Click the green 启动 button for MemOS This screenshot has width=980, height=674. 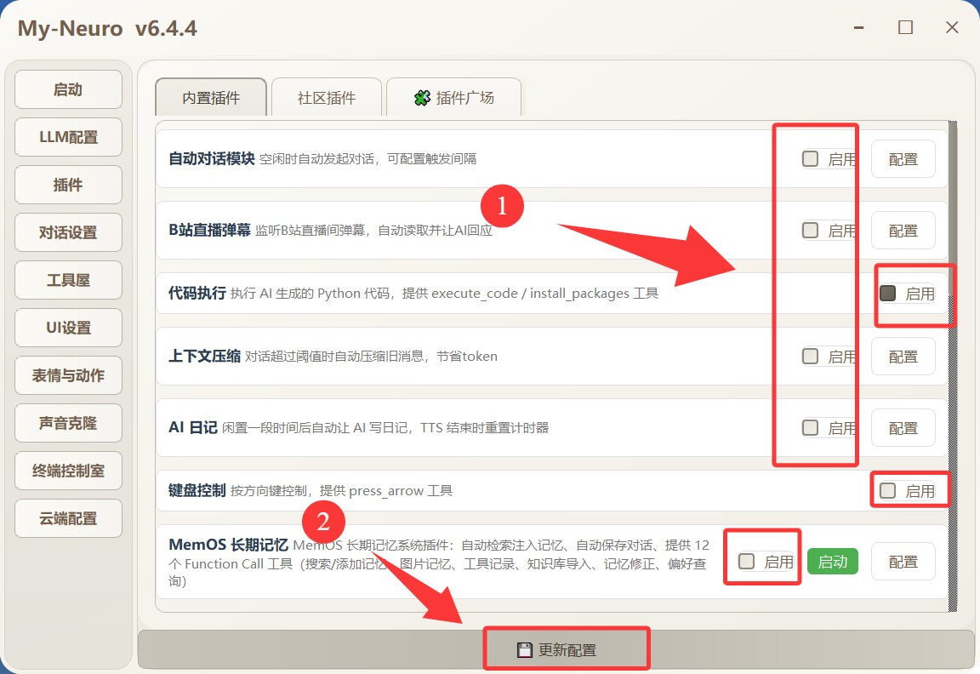pyautogui.click(x=832, y=562)
